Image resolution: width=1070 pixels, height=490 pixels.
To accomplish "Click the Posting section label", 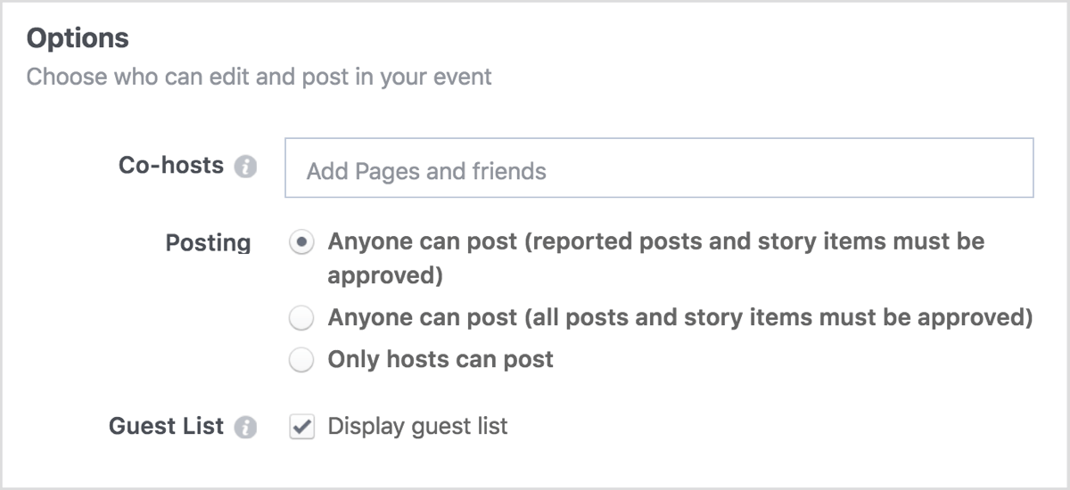I will (209, 243).
